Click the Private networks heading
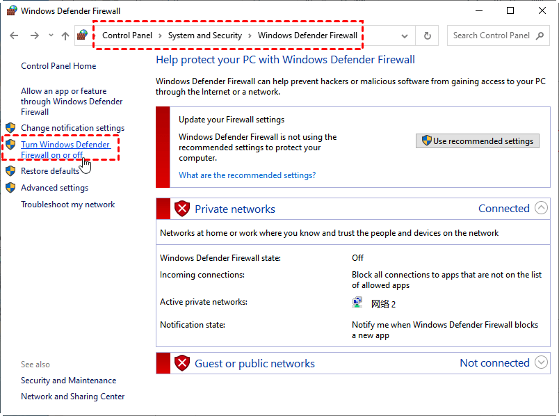Screen dimensions: 559x416 [235, 209]
